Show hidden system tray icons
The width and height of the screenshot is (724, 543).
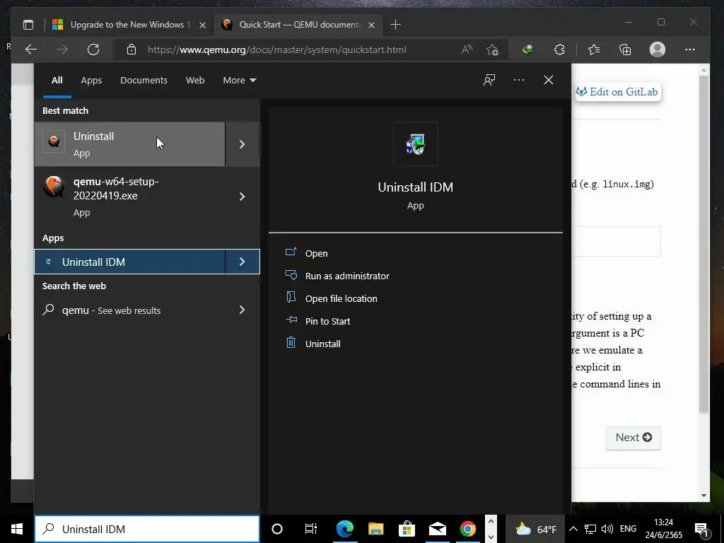(x=573, y=529)
